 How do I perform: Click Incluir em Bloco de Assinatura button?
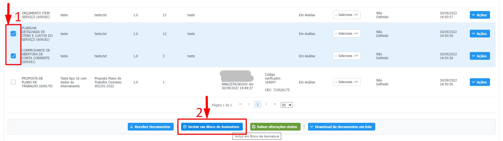212,127
